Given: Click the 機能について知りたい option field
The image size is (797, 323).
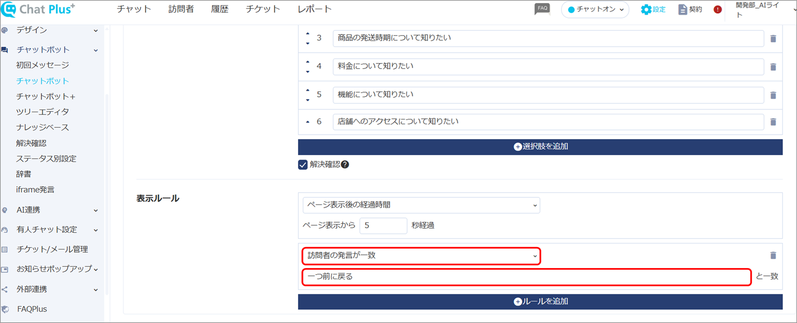Looking at the screenshot, I should [548, 95].
